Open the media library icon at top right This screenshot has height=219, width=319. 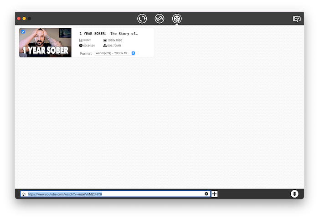297,19
